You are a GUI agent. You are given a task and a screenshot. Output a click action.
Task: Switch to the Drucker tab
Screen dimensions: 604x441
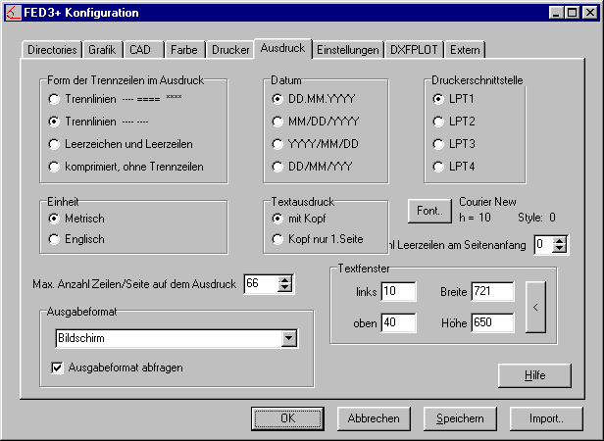[230, 49]
